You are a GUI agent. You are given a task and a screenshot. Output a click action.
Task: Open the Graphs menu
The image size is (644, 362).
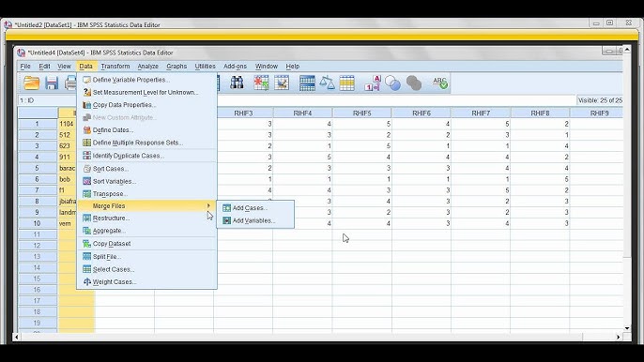point(176,66)
